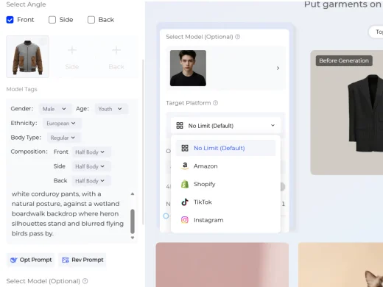Viewport: 383px width, 287px height.
Task: Click the Shopify bag icon
Action: [x=185, y=184]
